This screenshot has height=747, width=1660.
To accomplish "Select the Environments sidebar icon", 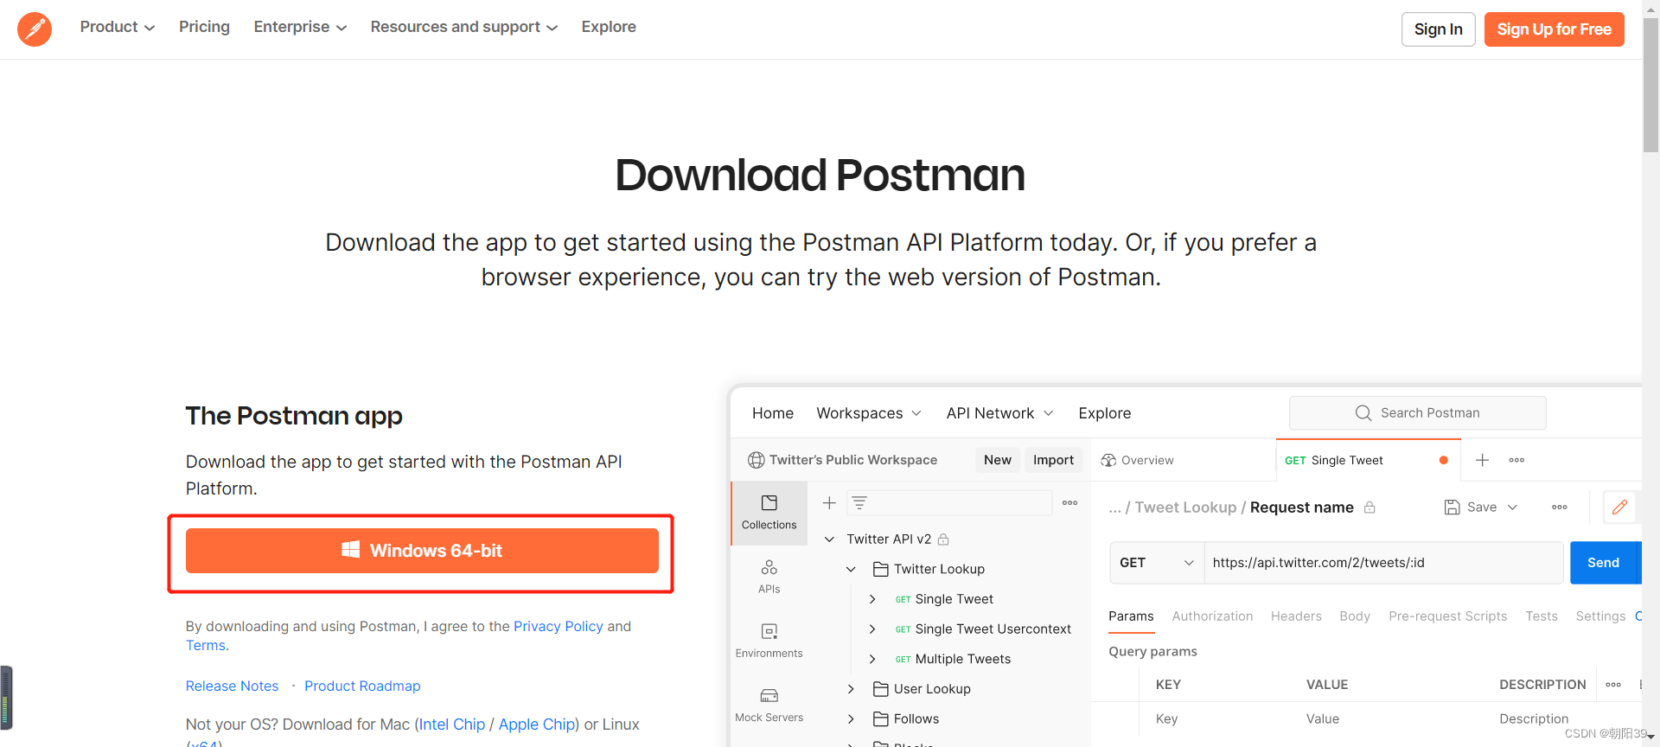I will (769, 641).
